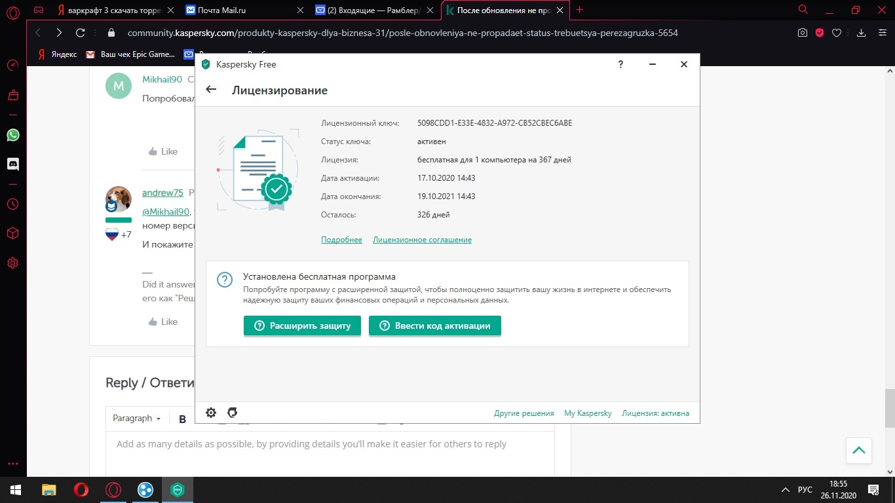895x503 pixels.
Task: Click Ввести код активации button
Action: (435, 326)
